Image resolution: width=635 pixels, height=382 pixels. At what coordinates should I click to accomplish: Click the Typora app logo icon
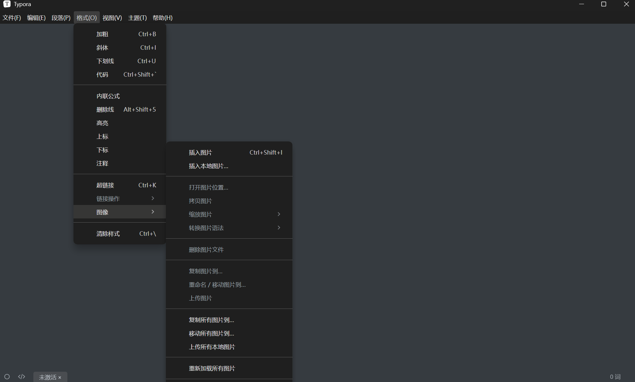pyautogui.click(x=7, y=4)
